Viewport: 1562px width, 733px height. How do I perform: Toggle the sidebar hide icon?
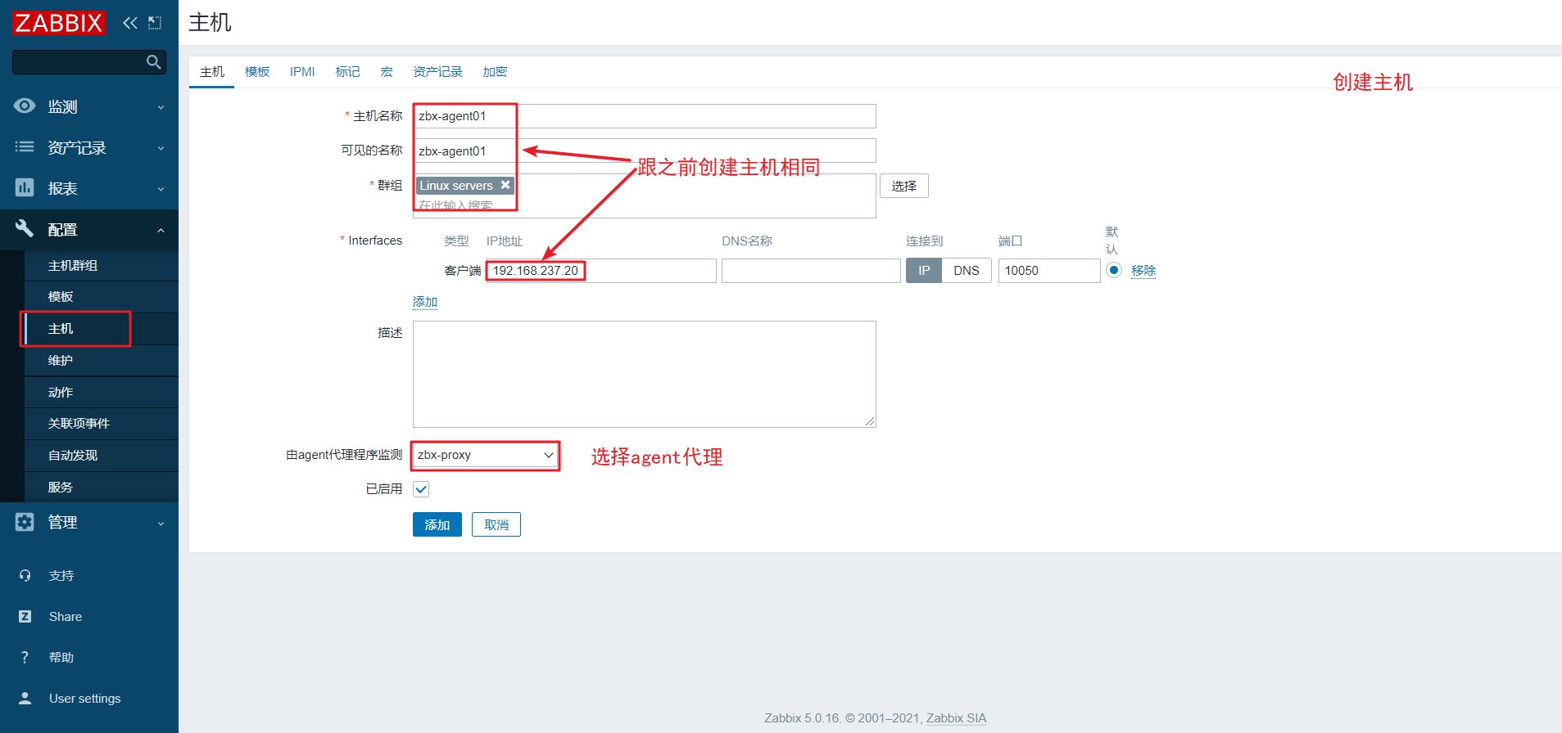pyautogui.click(x=155, y=23)
